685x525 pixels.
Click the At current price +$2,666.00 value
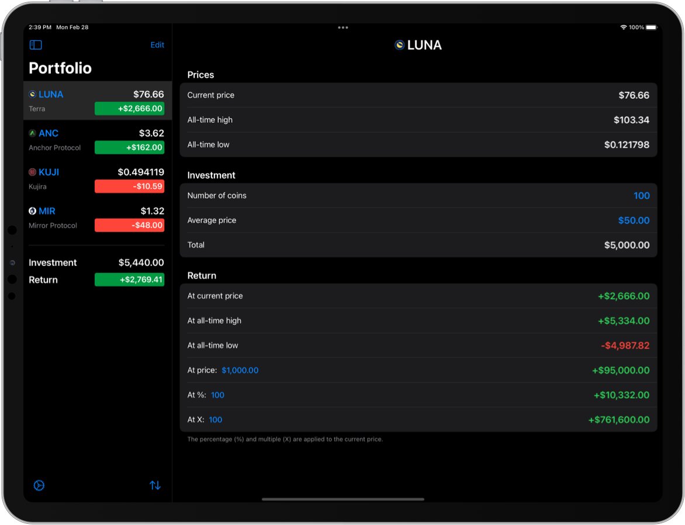click(624, 296)
